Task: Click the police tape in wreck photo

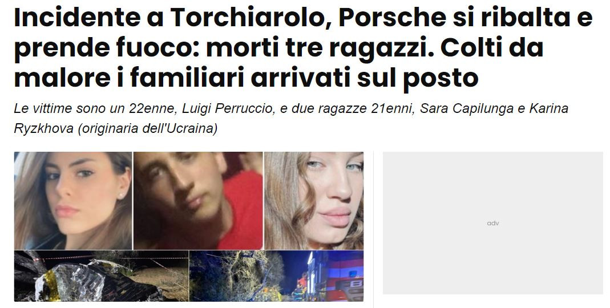Action: pos(105,257)
